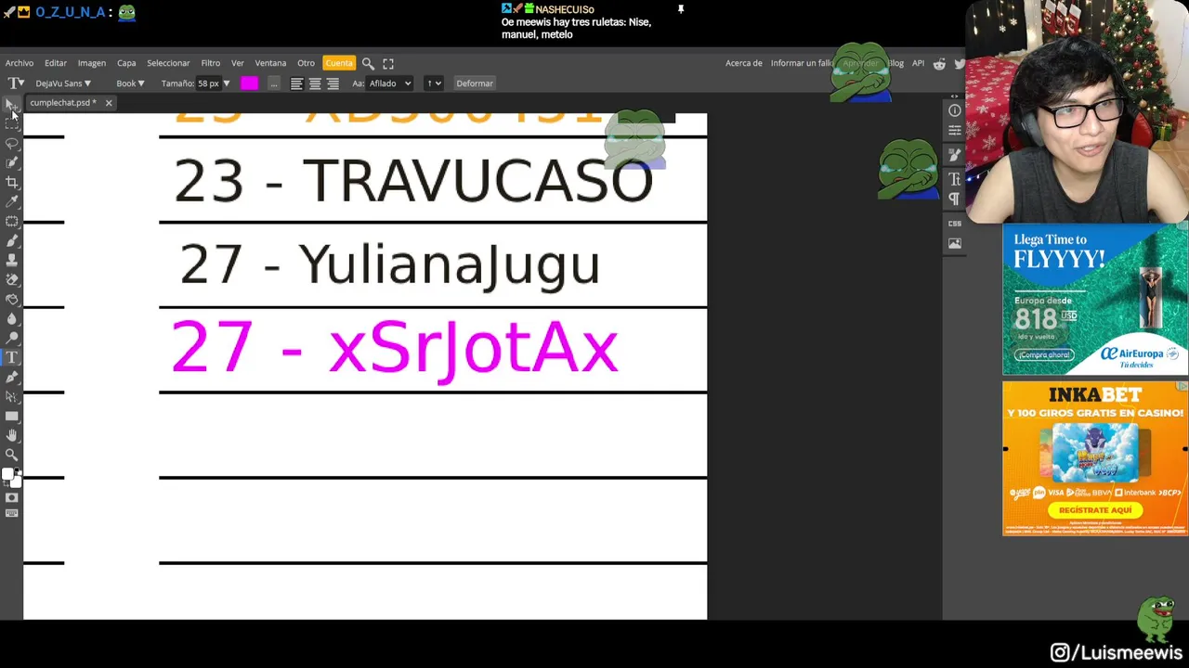The image size is (1189, 668).
Task: Open the Paragraph pilcrow panel icon
Action: click(x=954, y=199)
